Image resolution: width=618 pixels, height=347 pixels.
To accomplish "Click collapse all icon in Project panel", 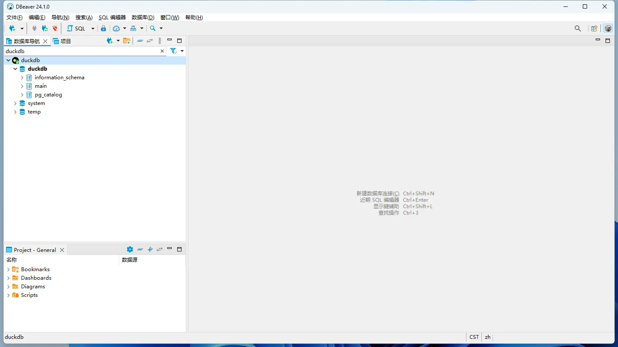I will pyautogui.click(x=140, y=249).
